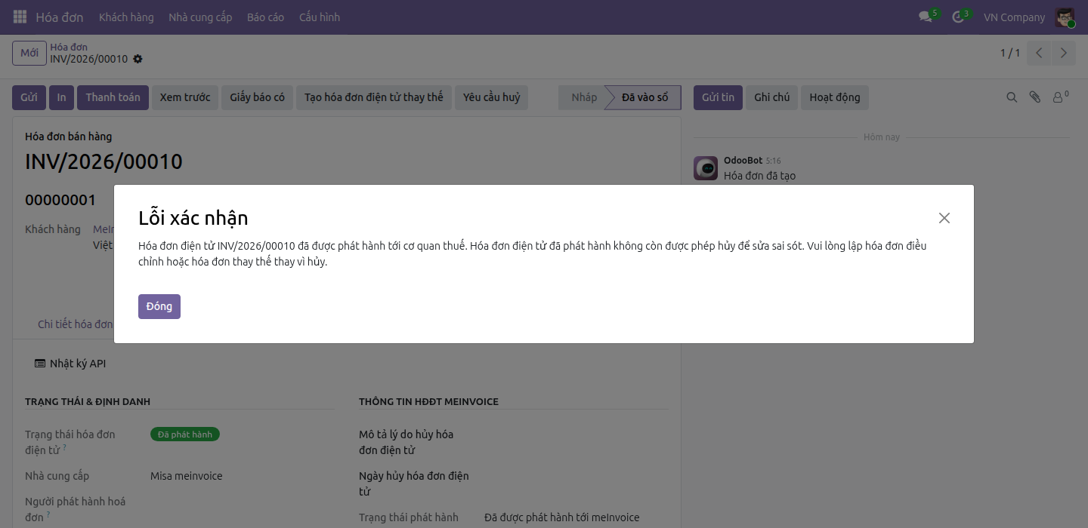Switch company via VN Company selector
This screenshot has width=1088, height=528.
(1014, 17)
